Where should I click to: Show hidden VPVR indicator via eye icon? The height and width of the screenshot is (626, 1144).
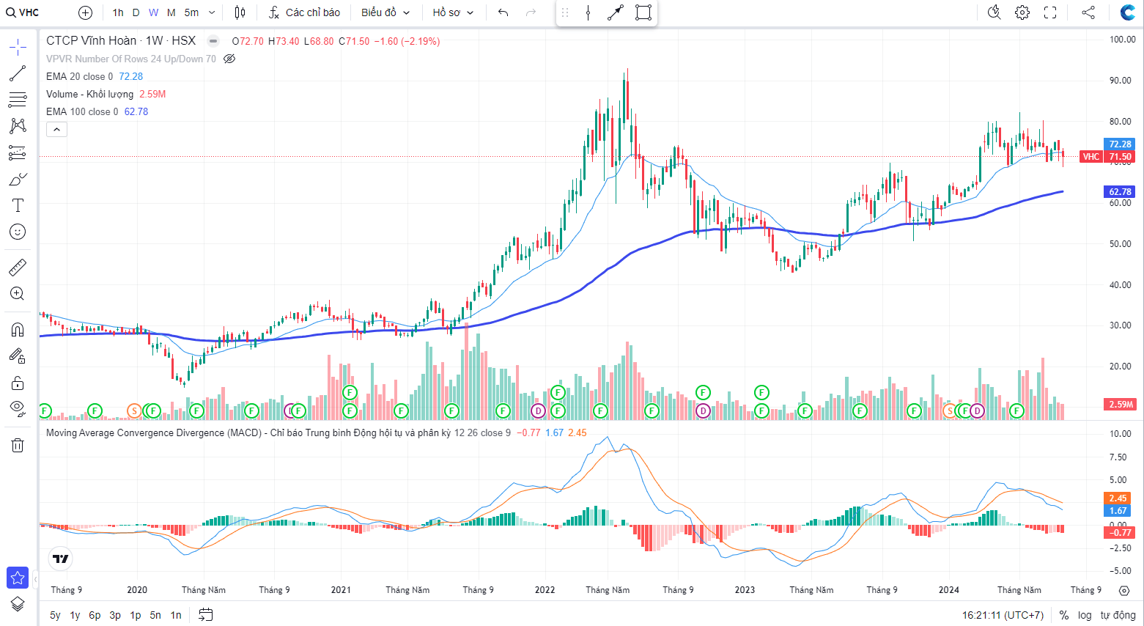point(229,59)
